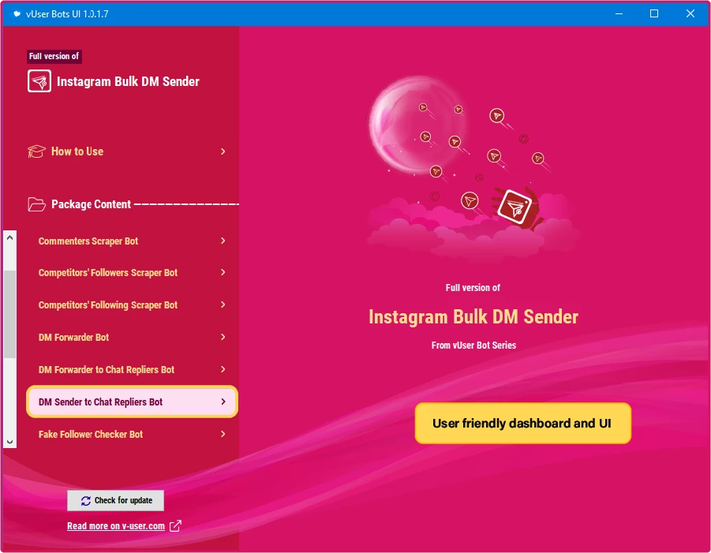Click scrollbar down arrow in package list
Screen dimensions: 711x553
(x=10, y=442)
